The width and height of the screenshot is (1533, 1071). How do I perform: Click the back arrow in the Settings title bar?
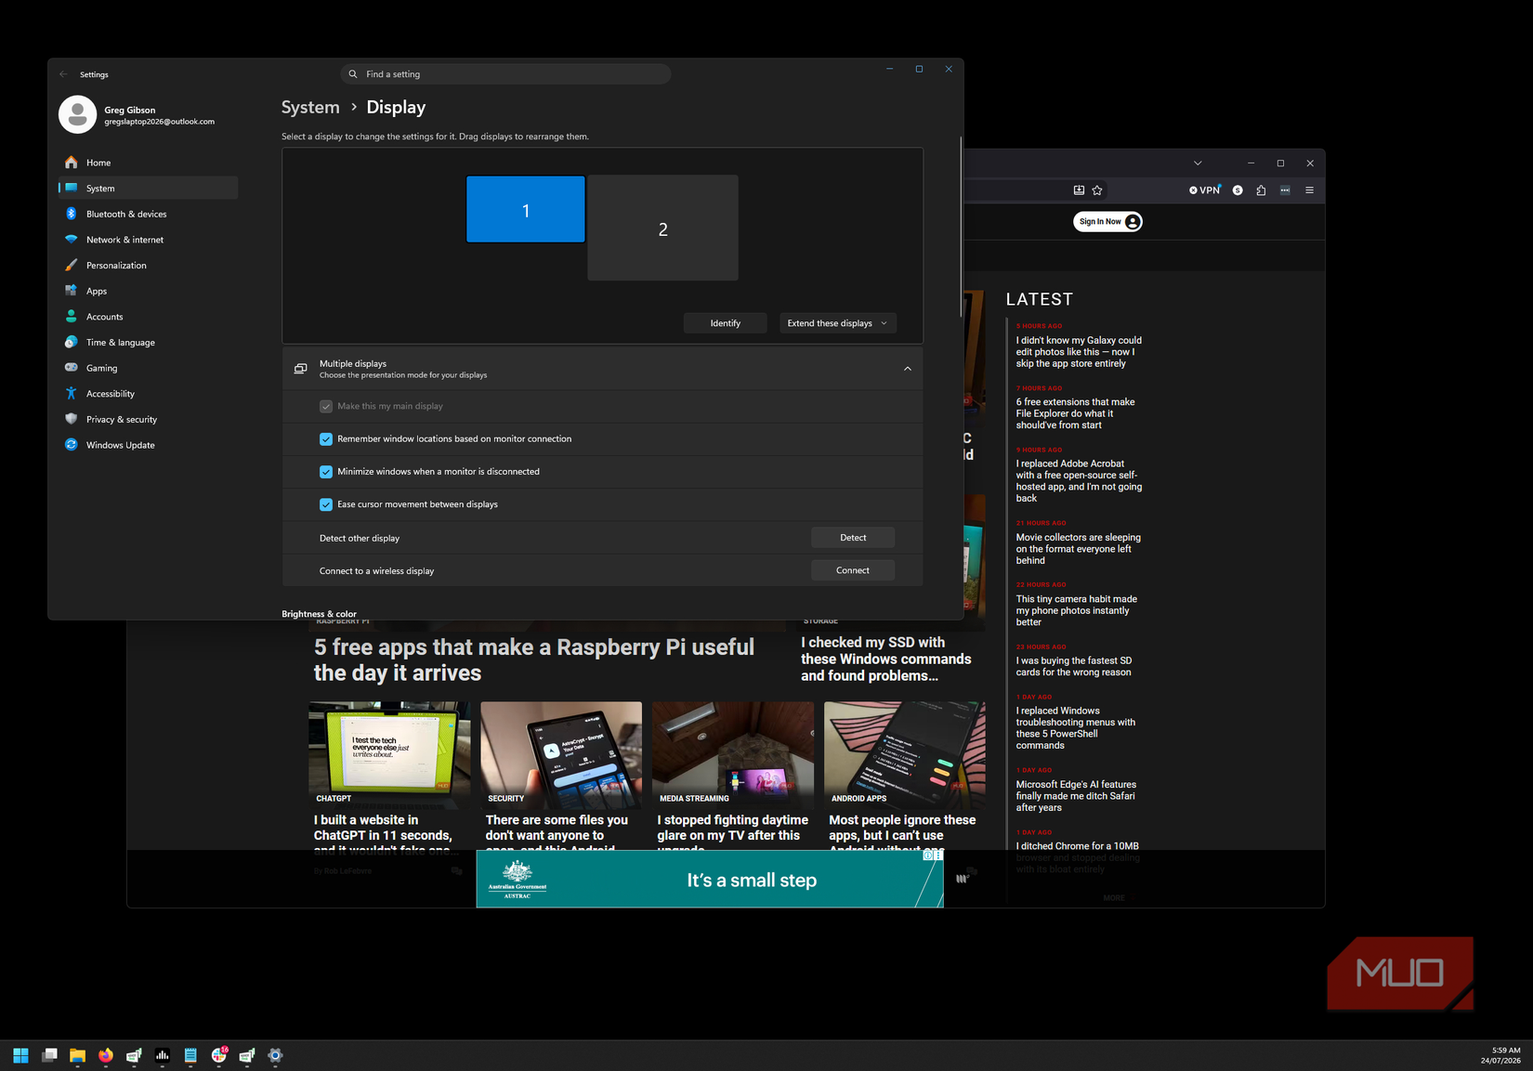[x=63, y=74]
